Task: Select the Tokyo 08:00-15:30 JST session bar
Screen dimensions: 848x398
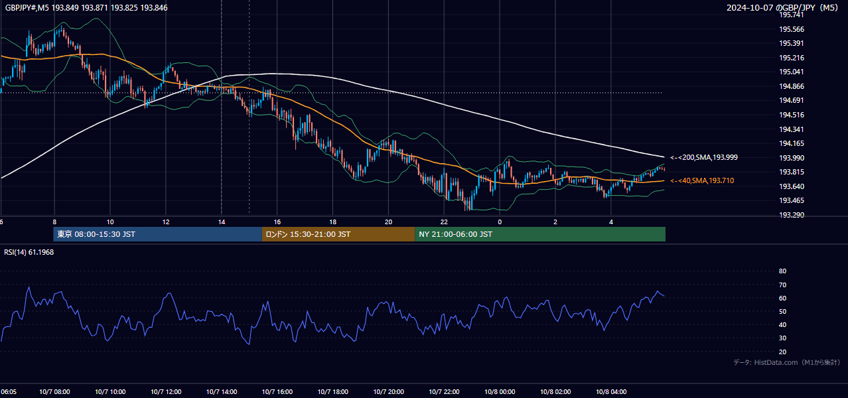Action: (x=158, y=234)
